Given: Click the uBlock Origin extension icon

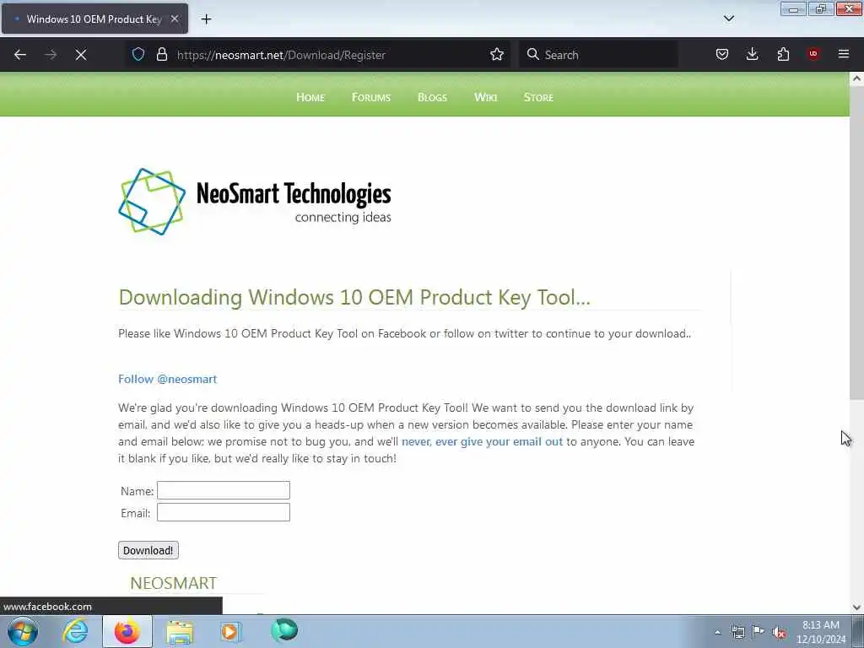Looking at the screenshot, I should tap(813, 54).
